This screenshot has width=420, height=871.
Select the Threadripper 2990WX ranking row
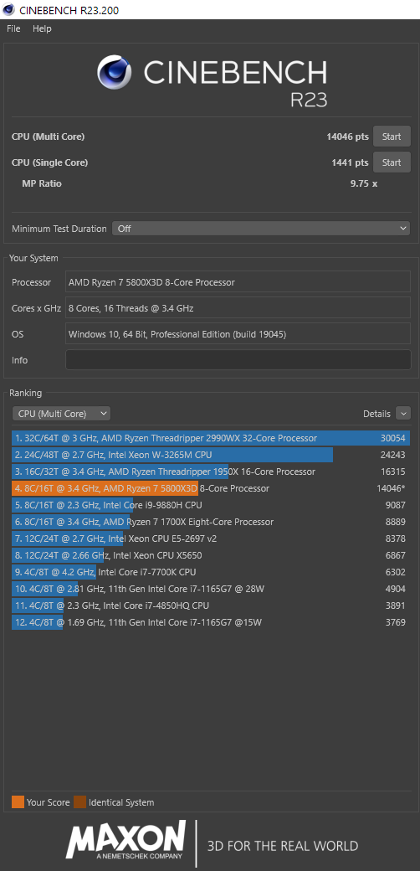211,438
